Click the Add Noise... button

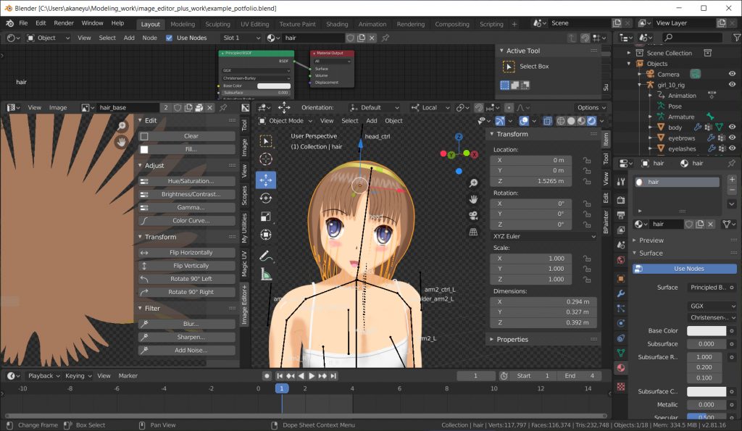click(x=187, y=351)
